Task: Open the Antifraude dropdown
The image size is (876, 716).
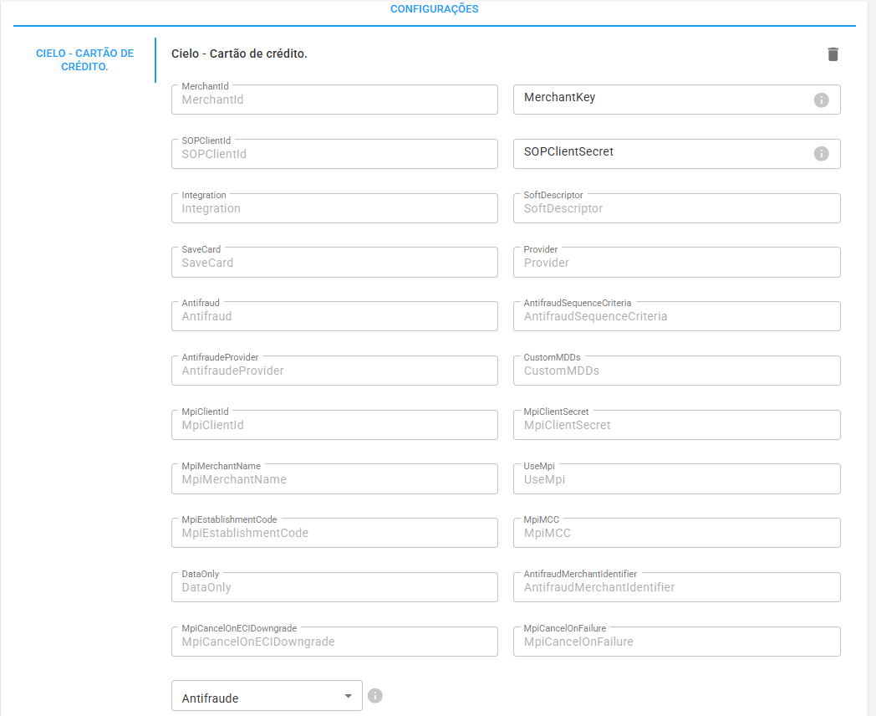Action: point(266,695)
